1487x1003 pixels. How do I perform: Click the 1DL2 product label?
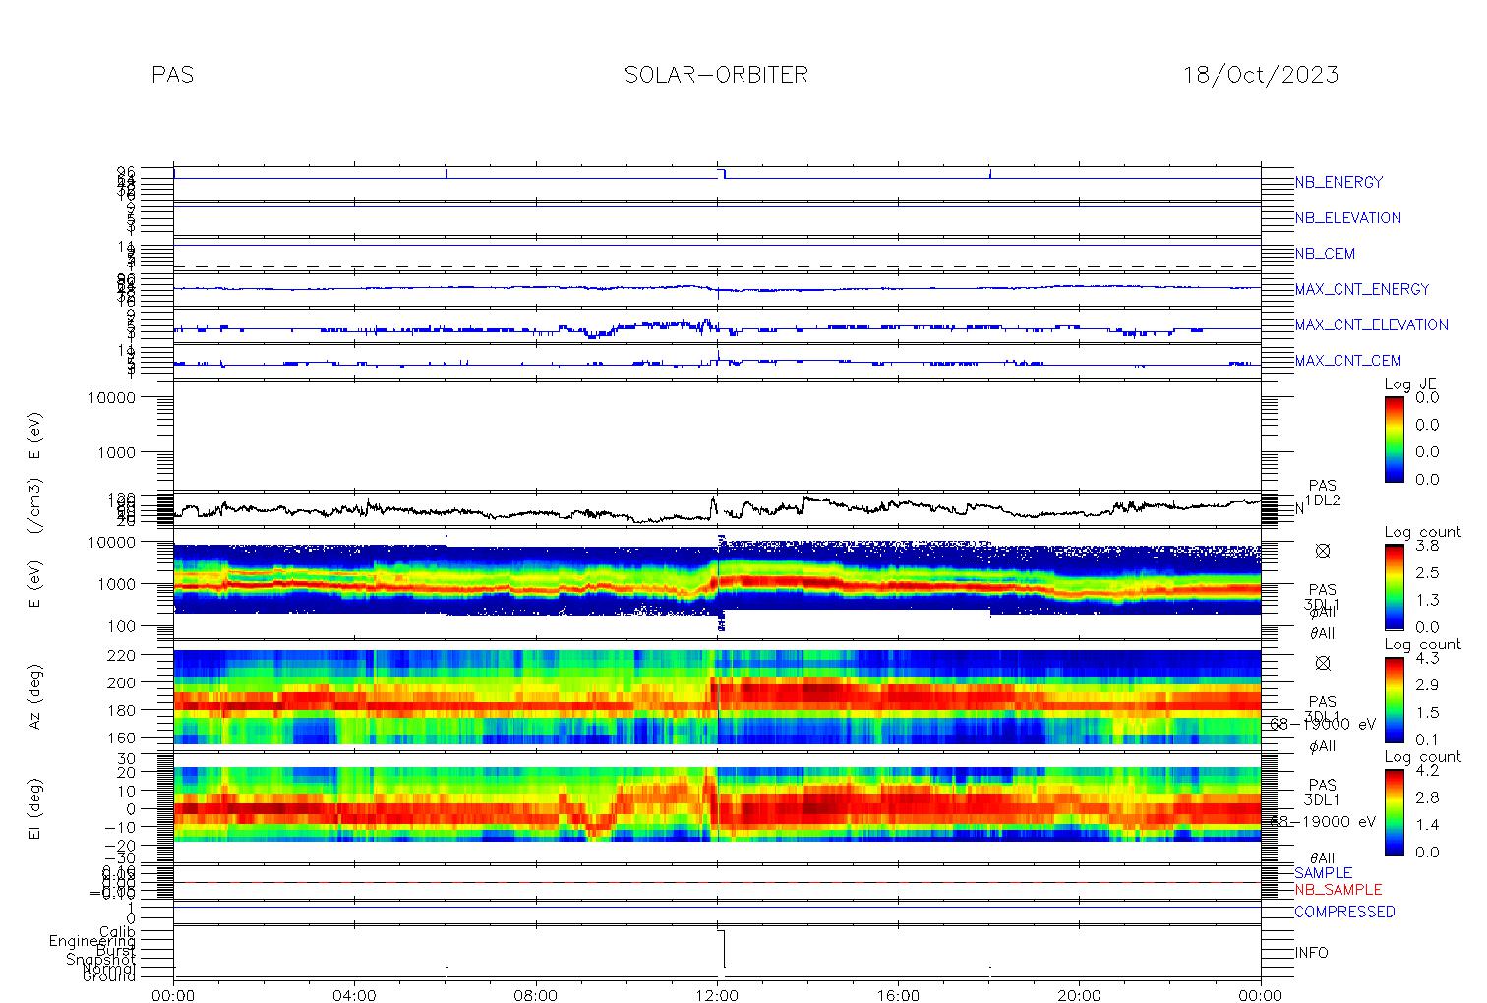coord(1323,501)
